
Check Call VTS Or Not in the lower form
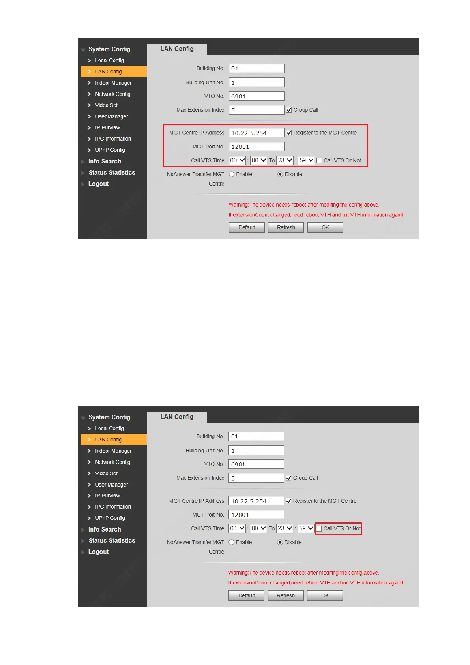319,528
